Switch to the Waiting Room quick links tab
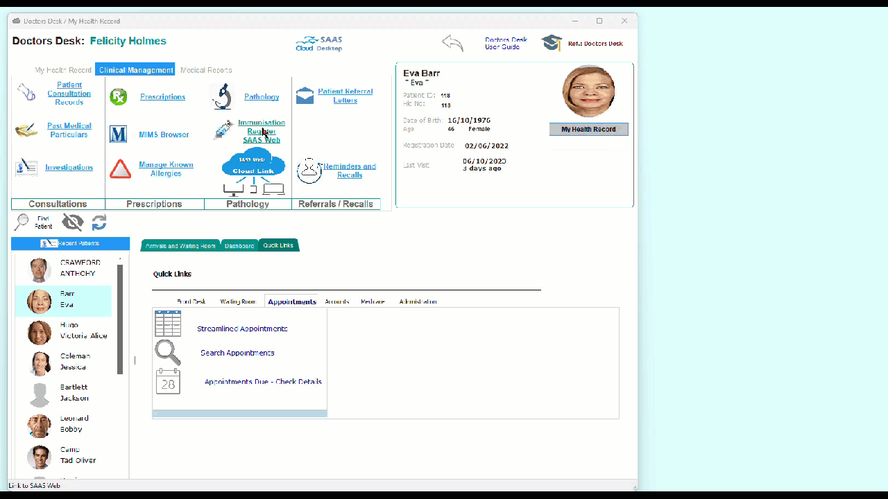 pos(238,301)
